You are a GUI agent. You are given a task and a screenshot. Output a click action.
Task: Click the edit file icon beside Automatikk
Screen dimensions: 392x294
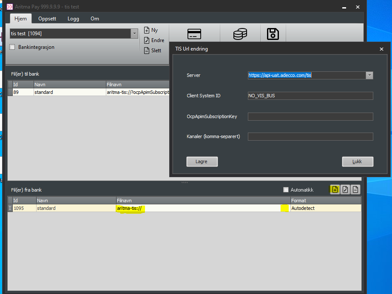345,190
